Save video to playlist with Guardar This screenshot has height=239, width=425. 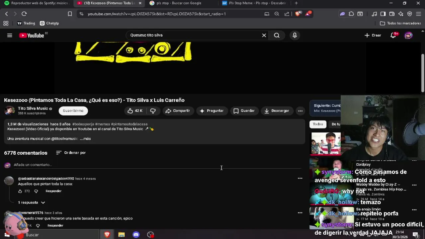tap(244, 111)
